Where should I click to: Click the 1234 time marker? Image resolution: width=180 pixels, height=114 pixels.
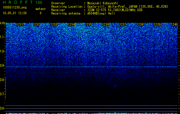click(72, 25)
